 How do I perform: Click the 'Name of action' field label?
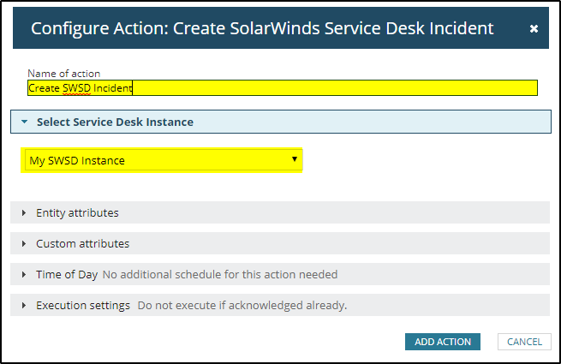click(x=64, y=74)
